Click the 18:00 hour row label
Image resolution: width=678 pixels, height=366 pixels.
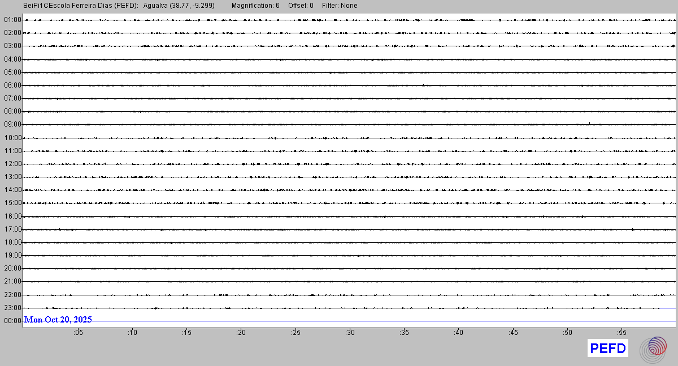coord(12,242)
